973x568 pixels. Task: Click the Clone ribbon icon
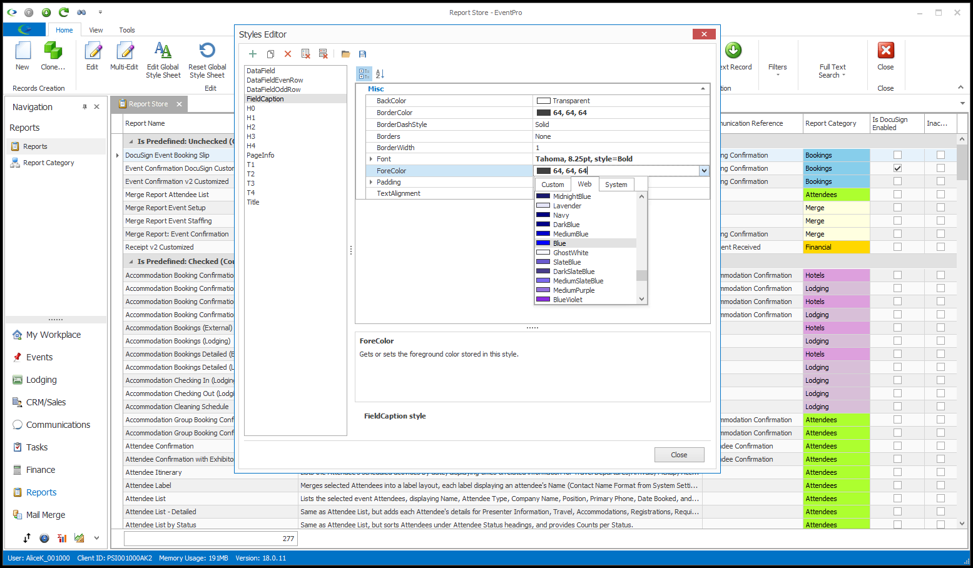[53, 51]
